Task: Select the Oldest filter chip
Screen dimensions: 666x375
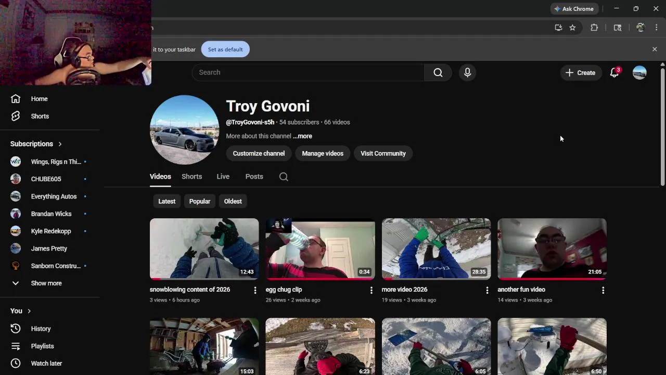Action: point(233,201)
